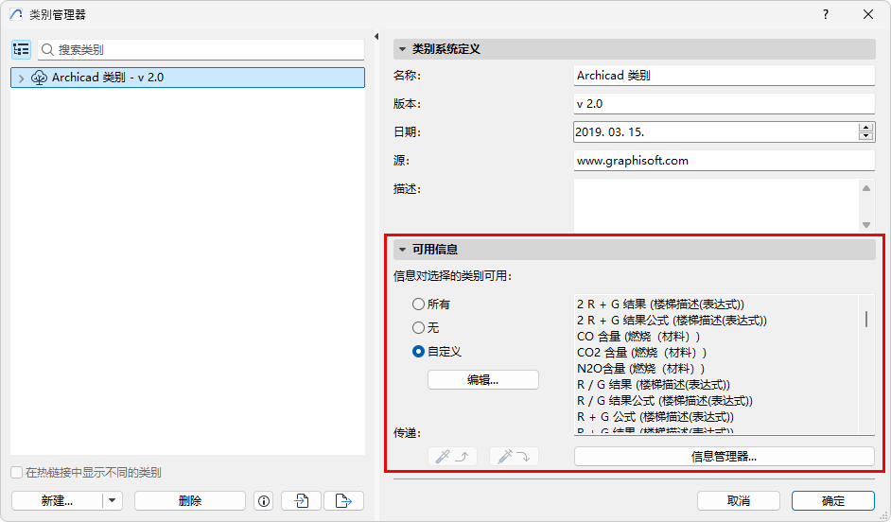Select '2 R + G 结果公式' list entry
Viewport: 891px width, 522px height.
tap(672, 321)
